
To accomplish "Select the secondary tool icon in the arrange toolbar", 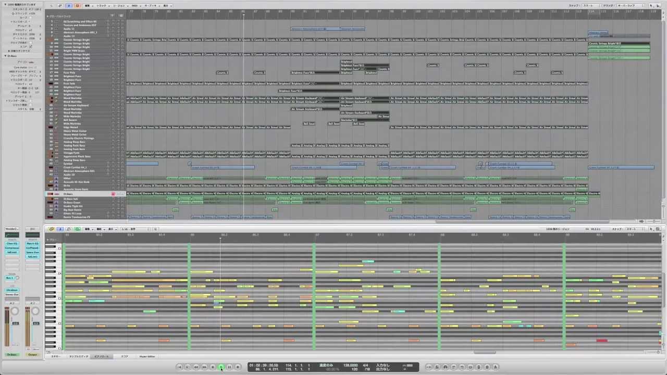I will tap(659, 6).
